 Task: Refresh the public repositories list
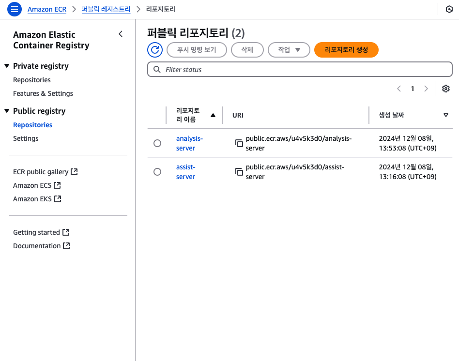(x=155, y=50)
